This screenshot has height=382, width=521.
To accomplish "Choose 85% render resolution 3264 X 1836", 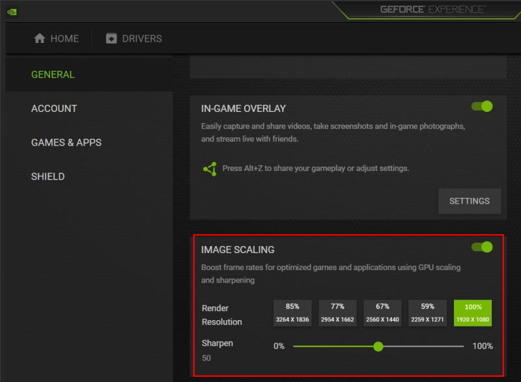I will (292, 313).
